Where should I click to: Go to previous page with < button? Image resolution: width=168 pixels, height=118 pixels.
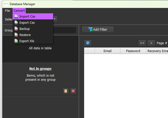[151, 43]
